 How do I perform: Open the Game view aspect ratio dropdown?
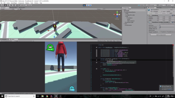point(8,41)
